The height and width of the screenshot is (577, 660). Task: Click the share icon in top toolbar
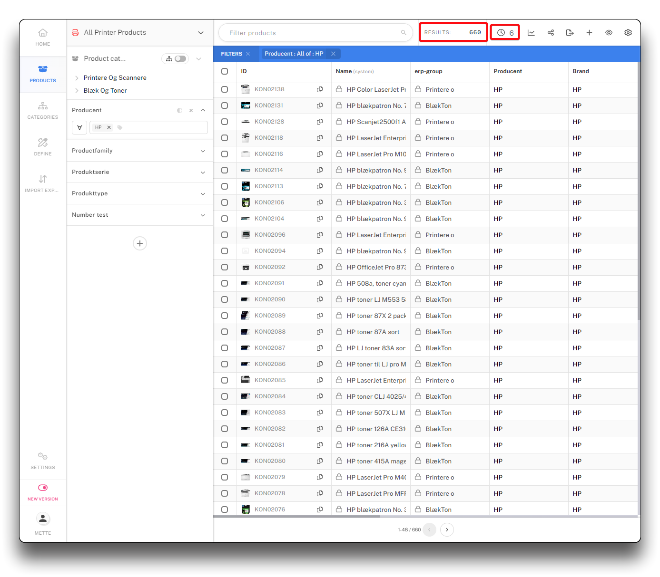(551, 33)
